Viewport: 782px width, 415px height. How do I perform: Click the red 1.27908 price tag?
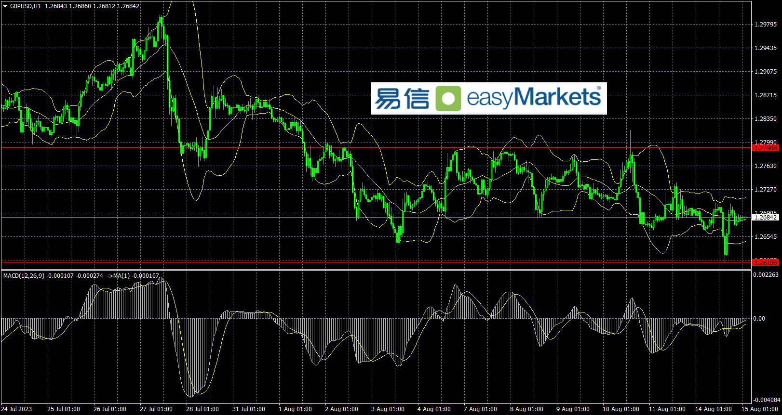[765, 148]
